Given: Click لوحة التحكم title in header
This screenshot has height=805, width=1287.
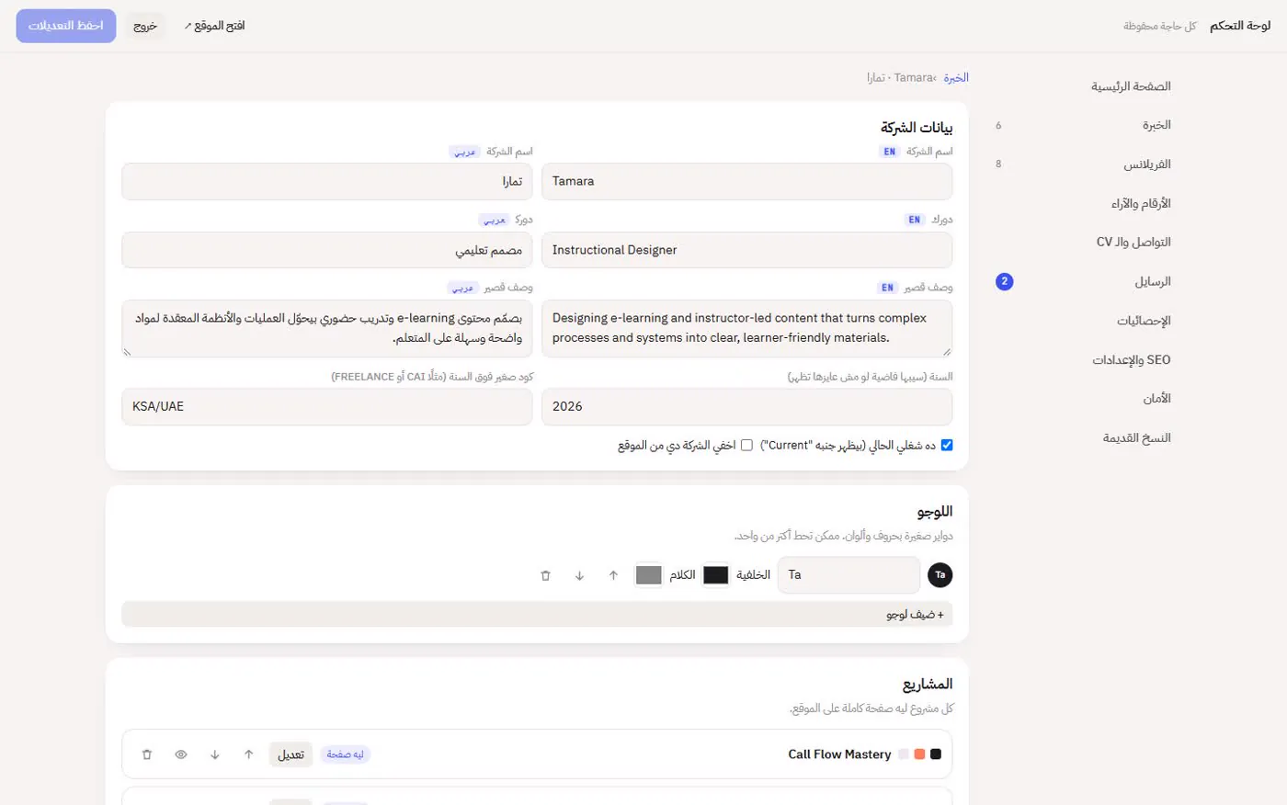Looking at the screenshot, I should click(1240, 26).
